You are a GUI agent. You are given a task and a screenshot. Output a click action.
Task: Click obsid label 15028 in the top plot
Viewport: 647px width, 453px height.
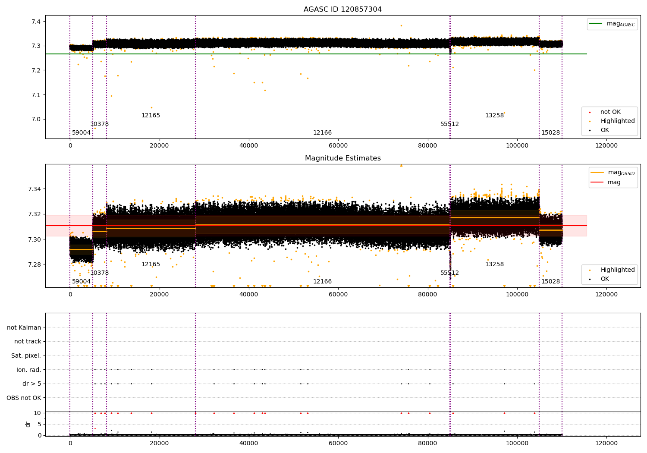tap(550, 133)
